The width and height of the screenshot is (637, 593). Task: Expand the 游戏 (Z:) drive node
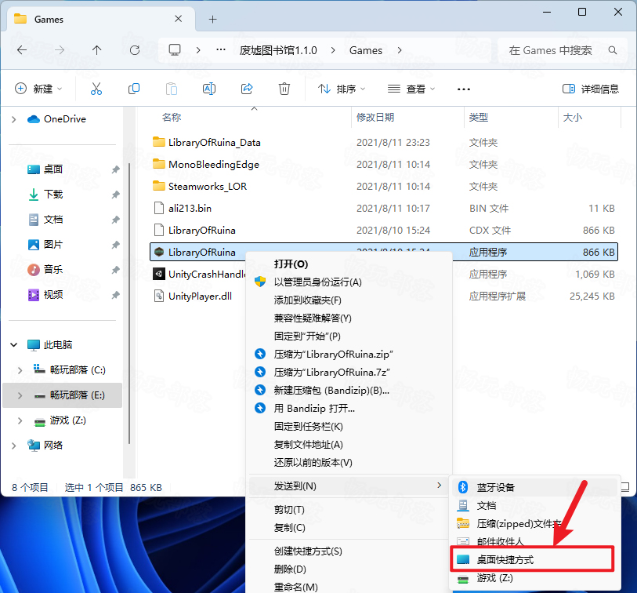pyautogui.click(x=20, y=420)
